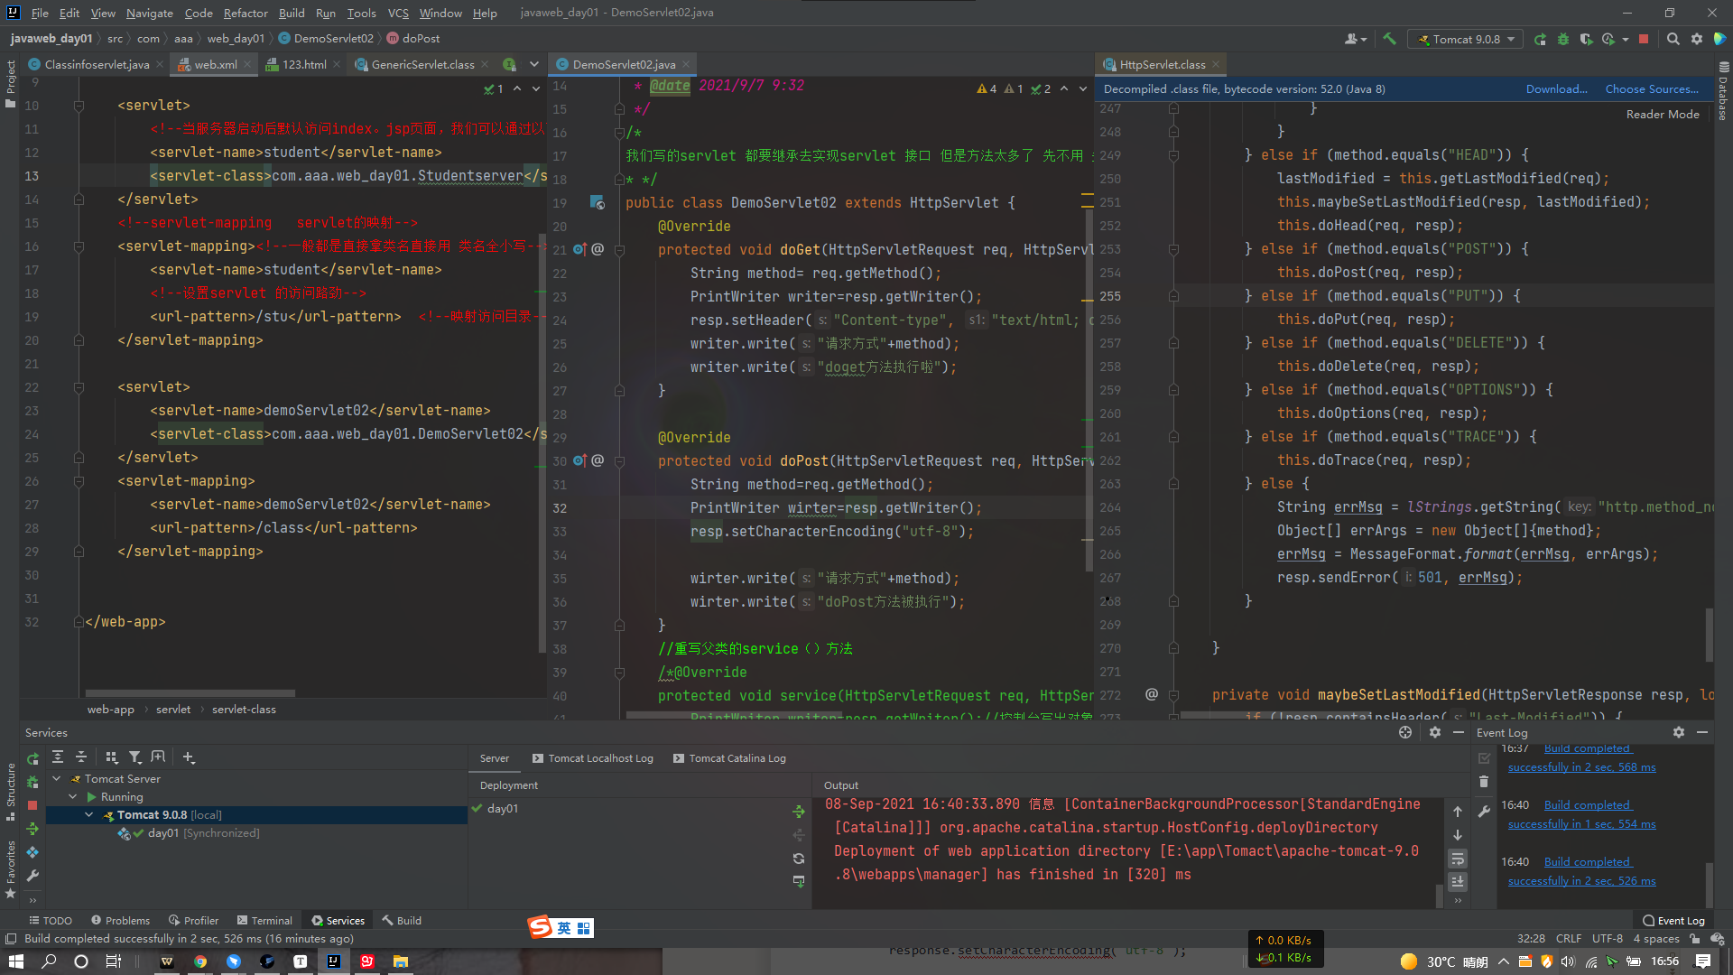Screen dimensions: 1733x975
Task: Click the Add Service plus icon
Action: coord(188,757)
